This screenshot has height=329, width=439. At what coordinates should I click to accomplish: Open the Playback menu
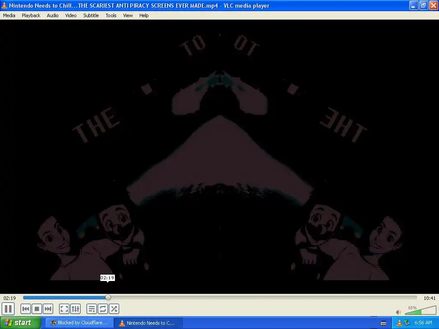point(31,15)
